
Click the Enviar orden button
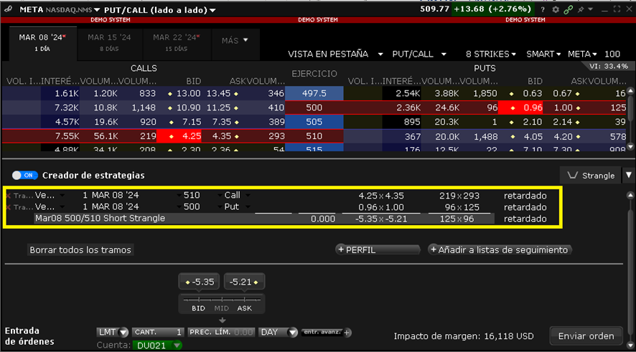point(586,336)
